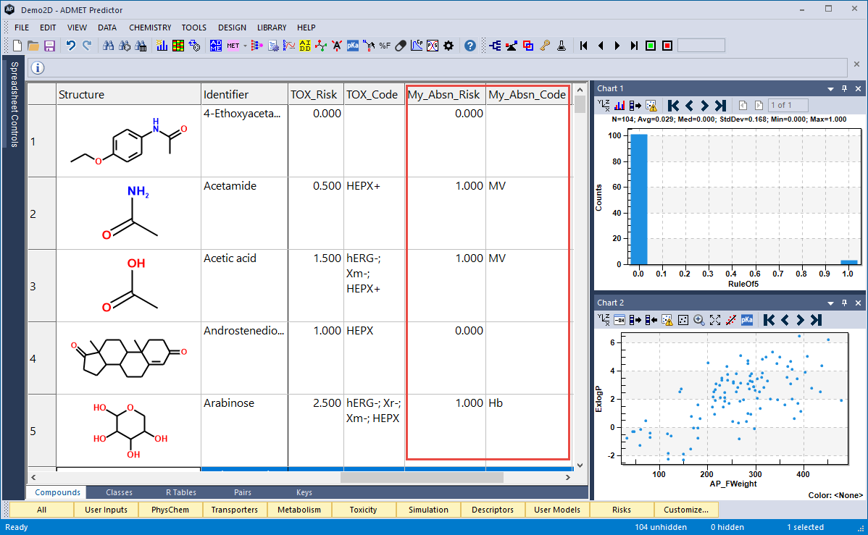Open the ADME toolbar icon
Image resolution: width=868 pixels, height=535 pixels.
point(216,46)
